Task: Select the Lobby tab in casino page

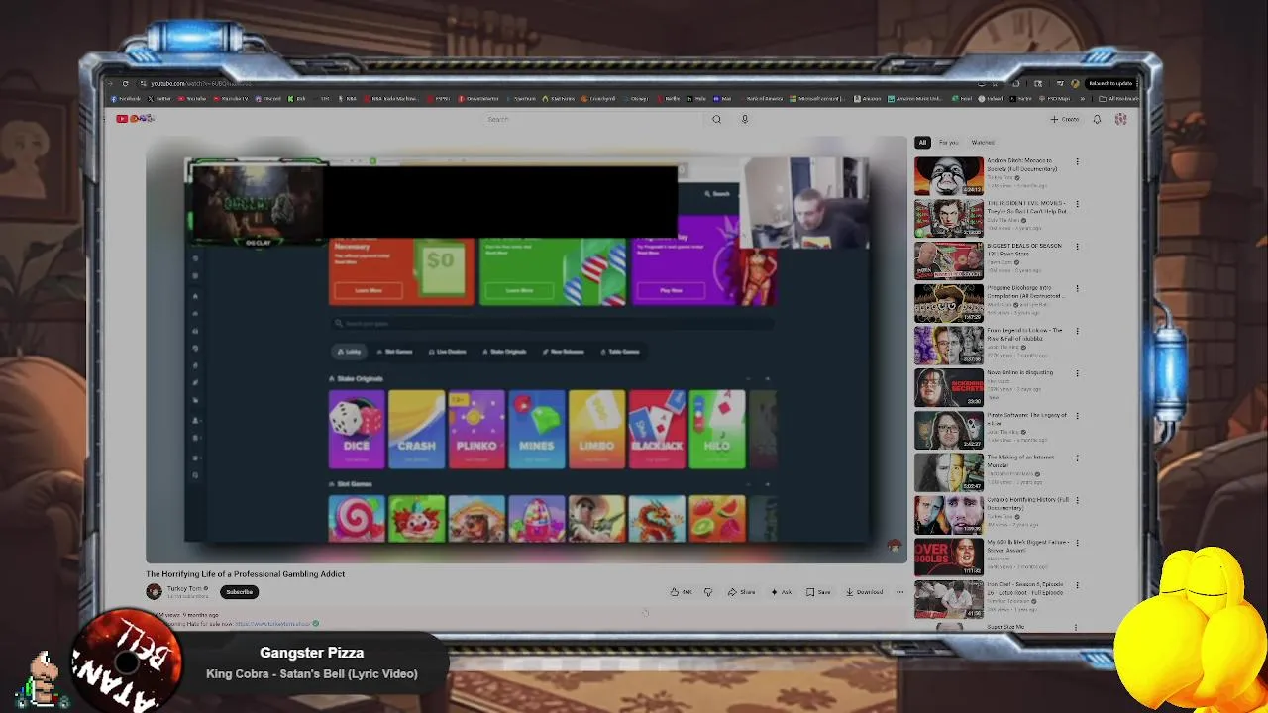Action: [x=349, y=352]
